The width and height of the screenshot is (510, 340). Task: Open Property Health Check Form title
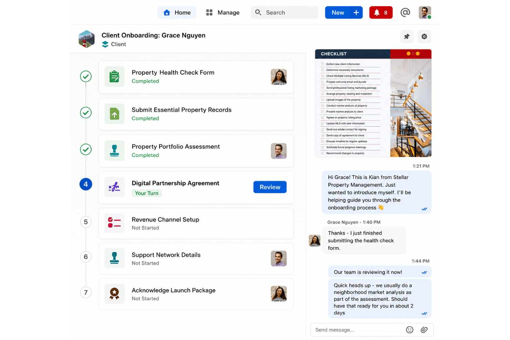click(x=173, y=72)
